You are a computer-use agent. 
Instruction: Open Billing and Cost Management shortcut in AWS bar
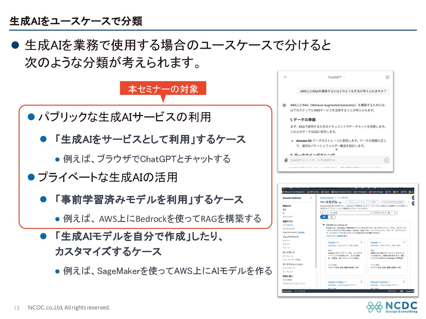pos(293,192)
